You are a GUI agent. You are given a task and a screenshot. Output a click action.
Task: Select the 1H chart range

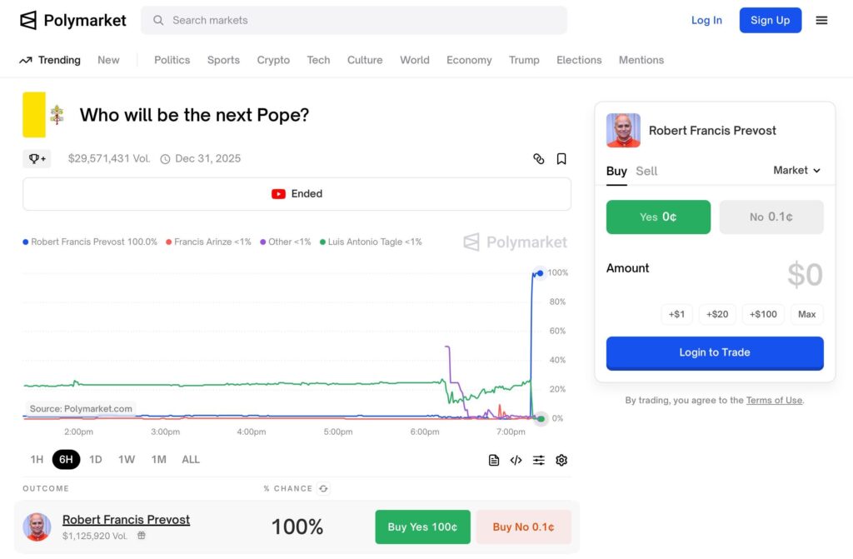tap(37, 459)
